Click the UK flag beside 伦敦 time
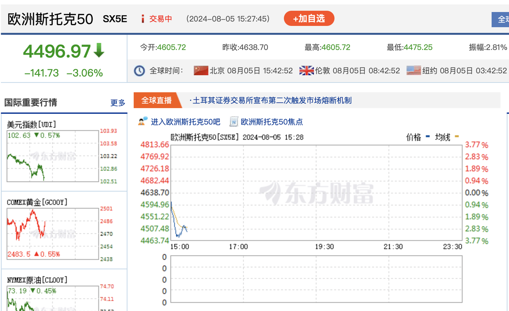Image resolution: width=509 pixels, height=311 pixels. click(307, 70)
